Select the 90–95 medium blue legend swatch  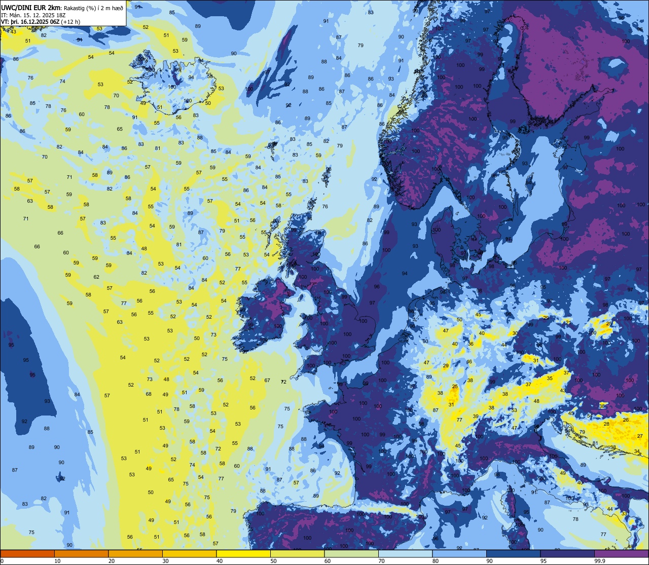[513, 554]
